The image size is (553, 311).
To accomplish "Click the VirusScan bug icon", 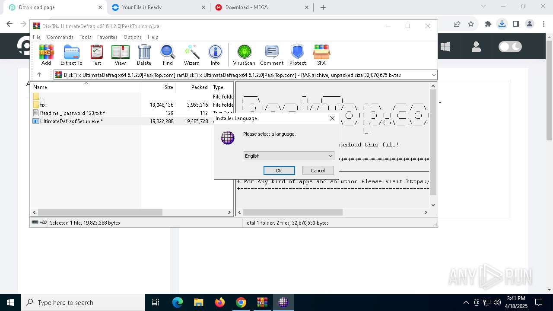I will click(244, 55).
